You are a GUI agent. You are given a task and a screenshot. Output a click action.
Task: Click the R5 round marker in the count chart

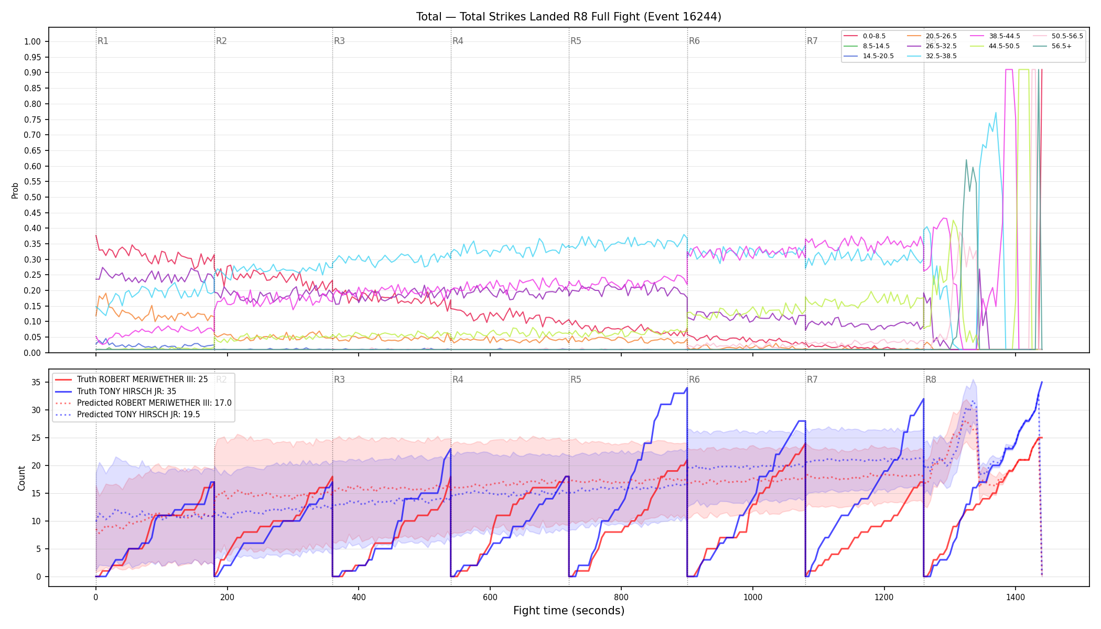tap(576, 379)
